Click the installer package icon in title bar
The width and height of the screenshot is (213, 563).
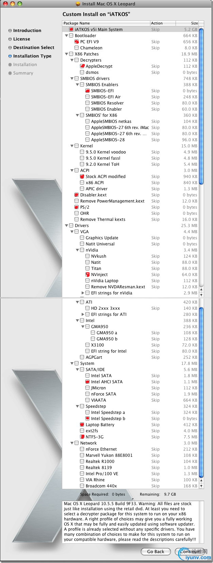[78, 4]
